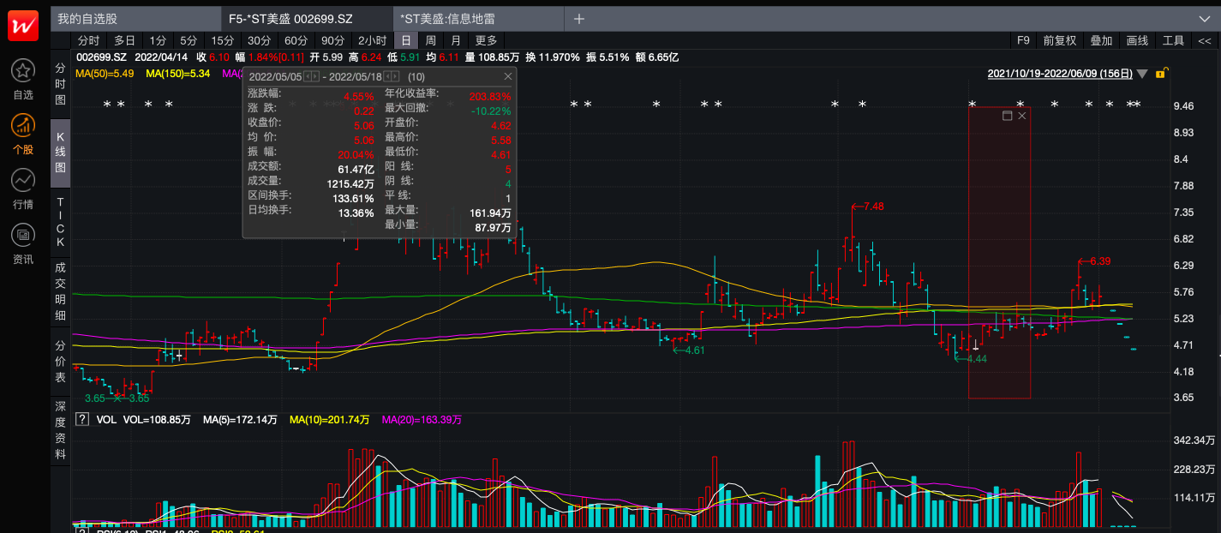Select the 60分 period tab
1221x533 pixels.
296,40
